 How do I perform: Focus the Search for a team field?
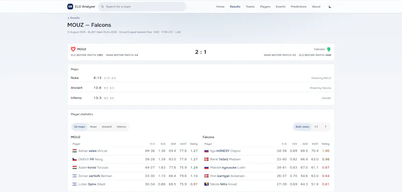click(142, 7)
